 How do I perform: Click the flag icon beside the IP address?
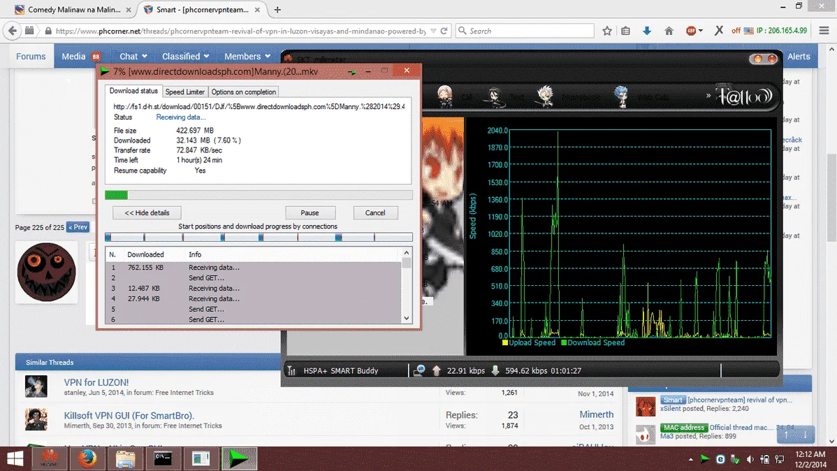click(748, 31)
